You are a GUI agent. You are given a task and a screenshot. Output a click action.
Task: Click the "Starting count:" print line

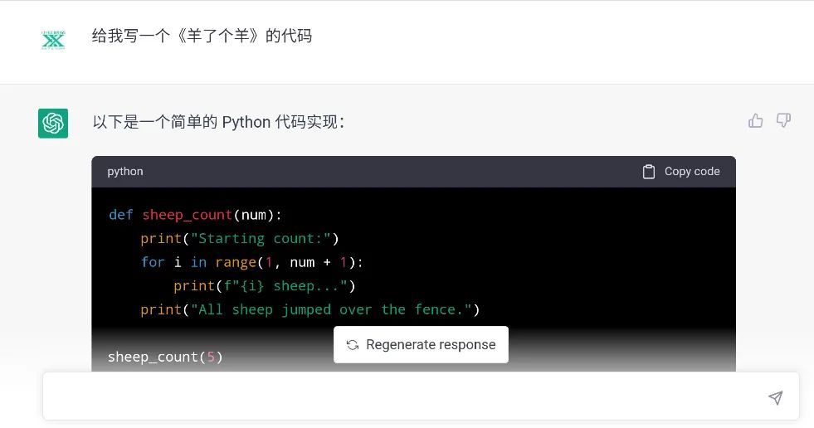tap(240, 239)
